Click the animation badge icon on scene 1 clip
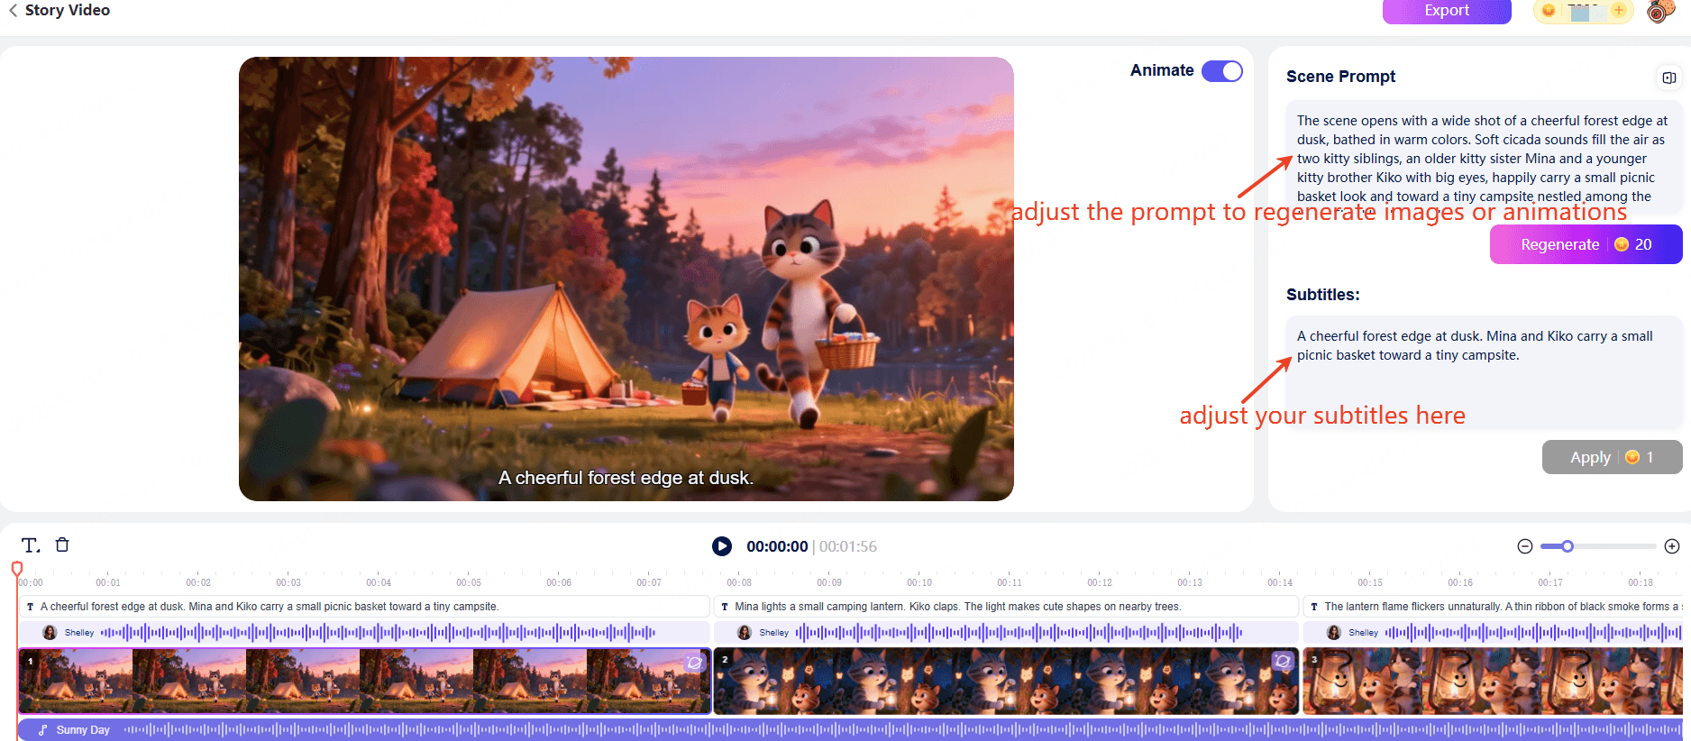The image size is (1691, 741). pyautogui.click(x=694, y=663)
